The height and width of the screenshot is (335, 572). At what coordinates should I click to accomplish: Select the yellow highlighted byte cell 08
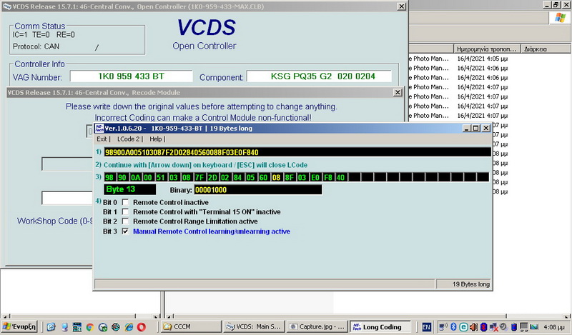pyautogui.click(x=277, y=177)
